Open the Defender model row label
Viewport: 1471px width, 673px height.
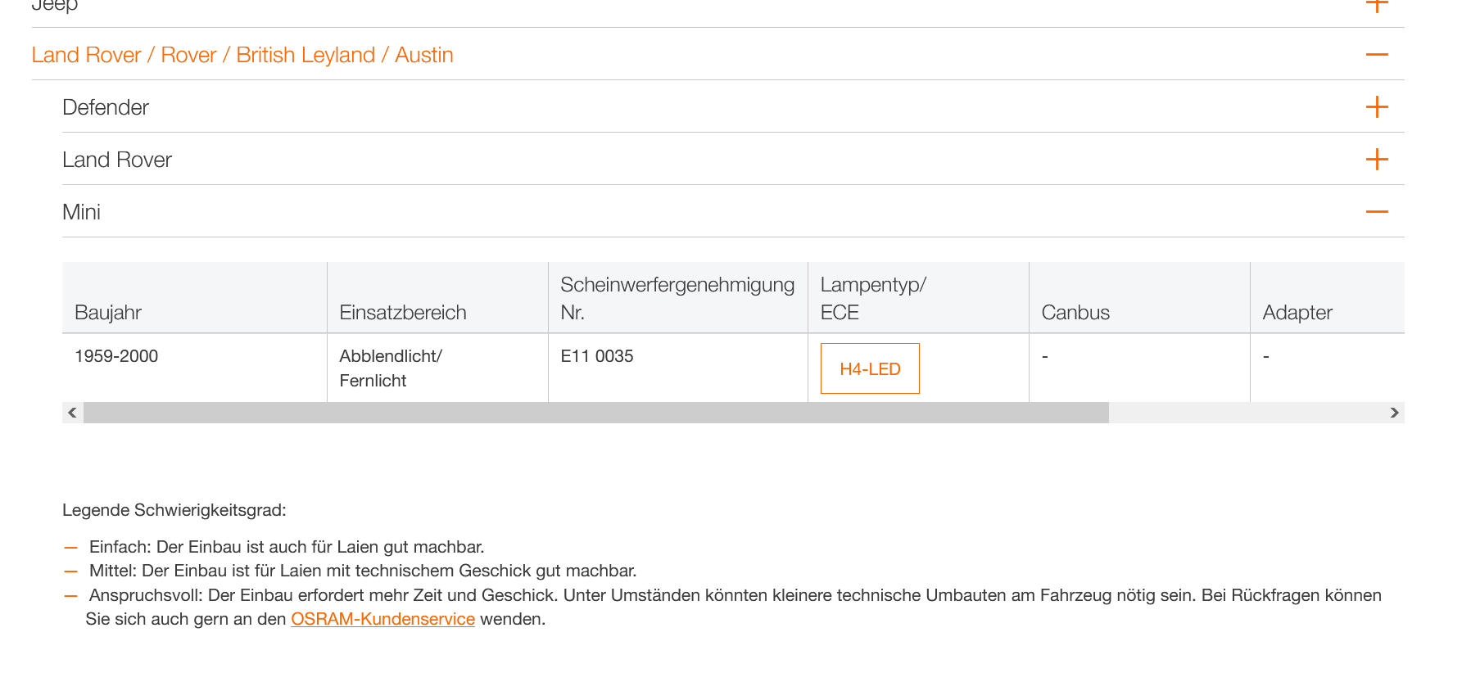pos(106,107)
